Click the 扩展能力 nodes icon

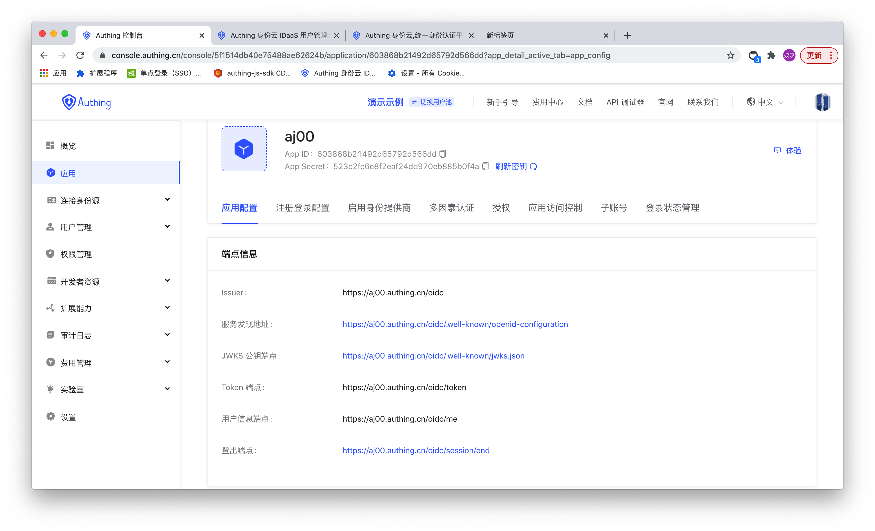pyautogui.click(x=50, y=308)
